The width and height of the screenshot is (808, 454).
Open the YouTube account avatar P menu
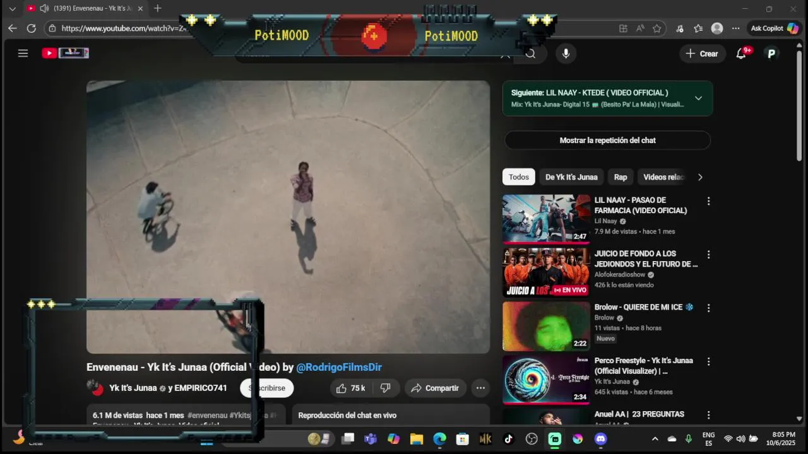pyautogui.click(x=771, y=54)
